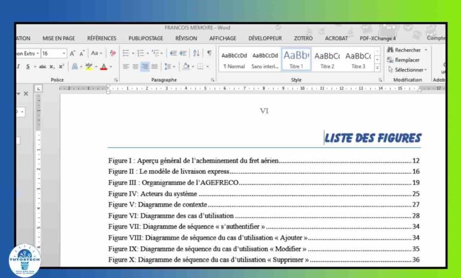461x278 pixels.
Task: Open the highlight color dropdown arrow
Action: [96, 67]
